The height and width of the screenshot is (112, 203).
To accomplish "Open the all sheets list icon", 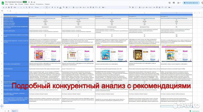I will (x=8, y=111).
